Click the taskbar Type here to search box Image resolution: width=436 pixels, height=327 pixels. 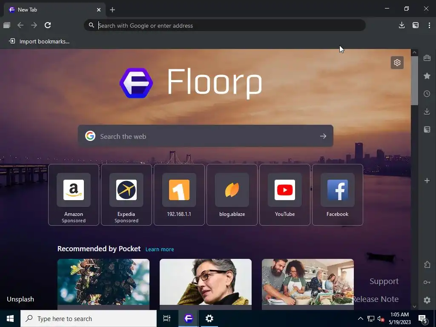[89, 318]
